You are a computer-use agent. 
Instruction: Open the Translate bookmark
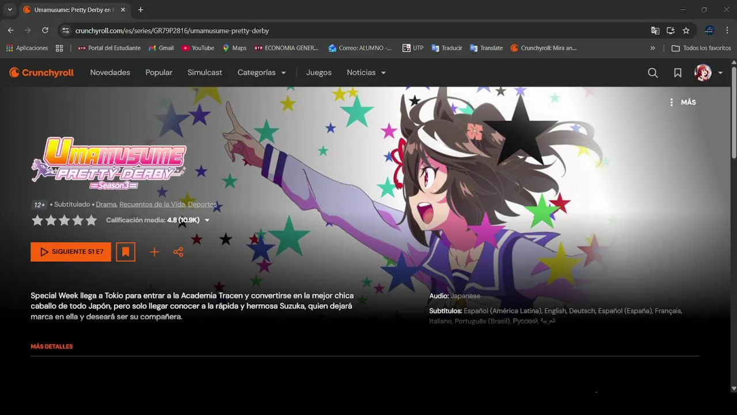tap(487, 48)
